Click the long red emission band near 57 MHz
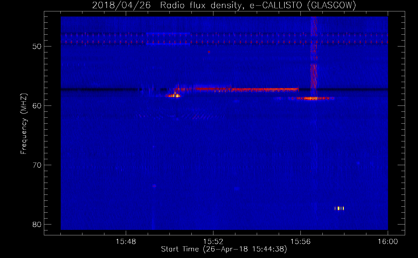418x258 pixels. [x=236, y=89]
